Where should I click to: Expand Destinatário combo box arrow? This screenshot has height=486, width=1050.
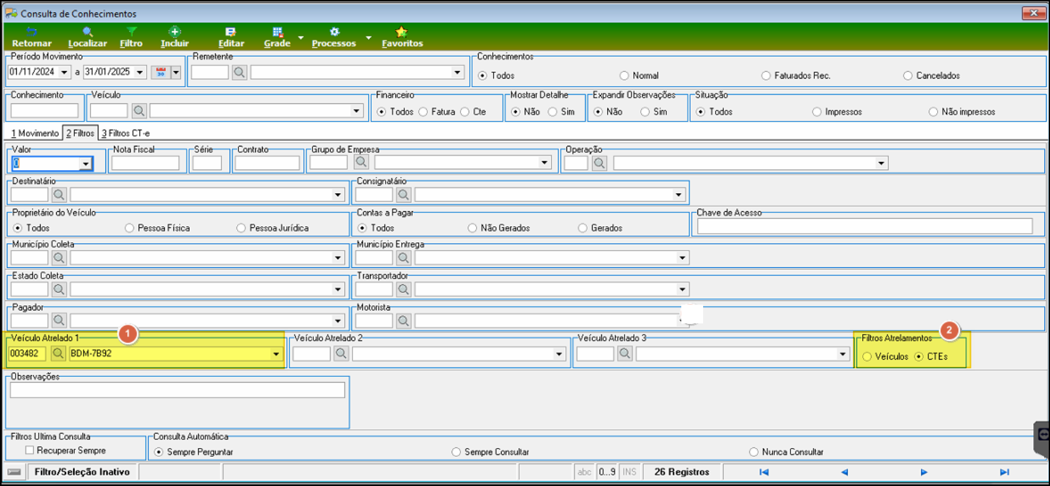pyautogui.click(x=338, y=194)
